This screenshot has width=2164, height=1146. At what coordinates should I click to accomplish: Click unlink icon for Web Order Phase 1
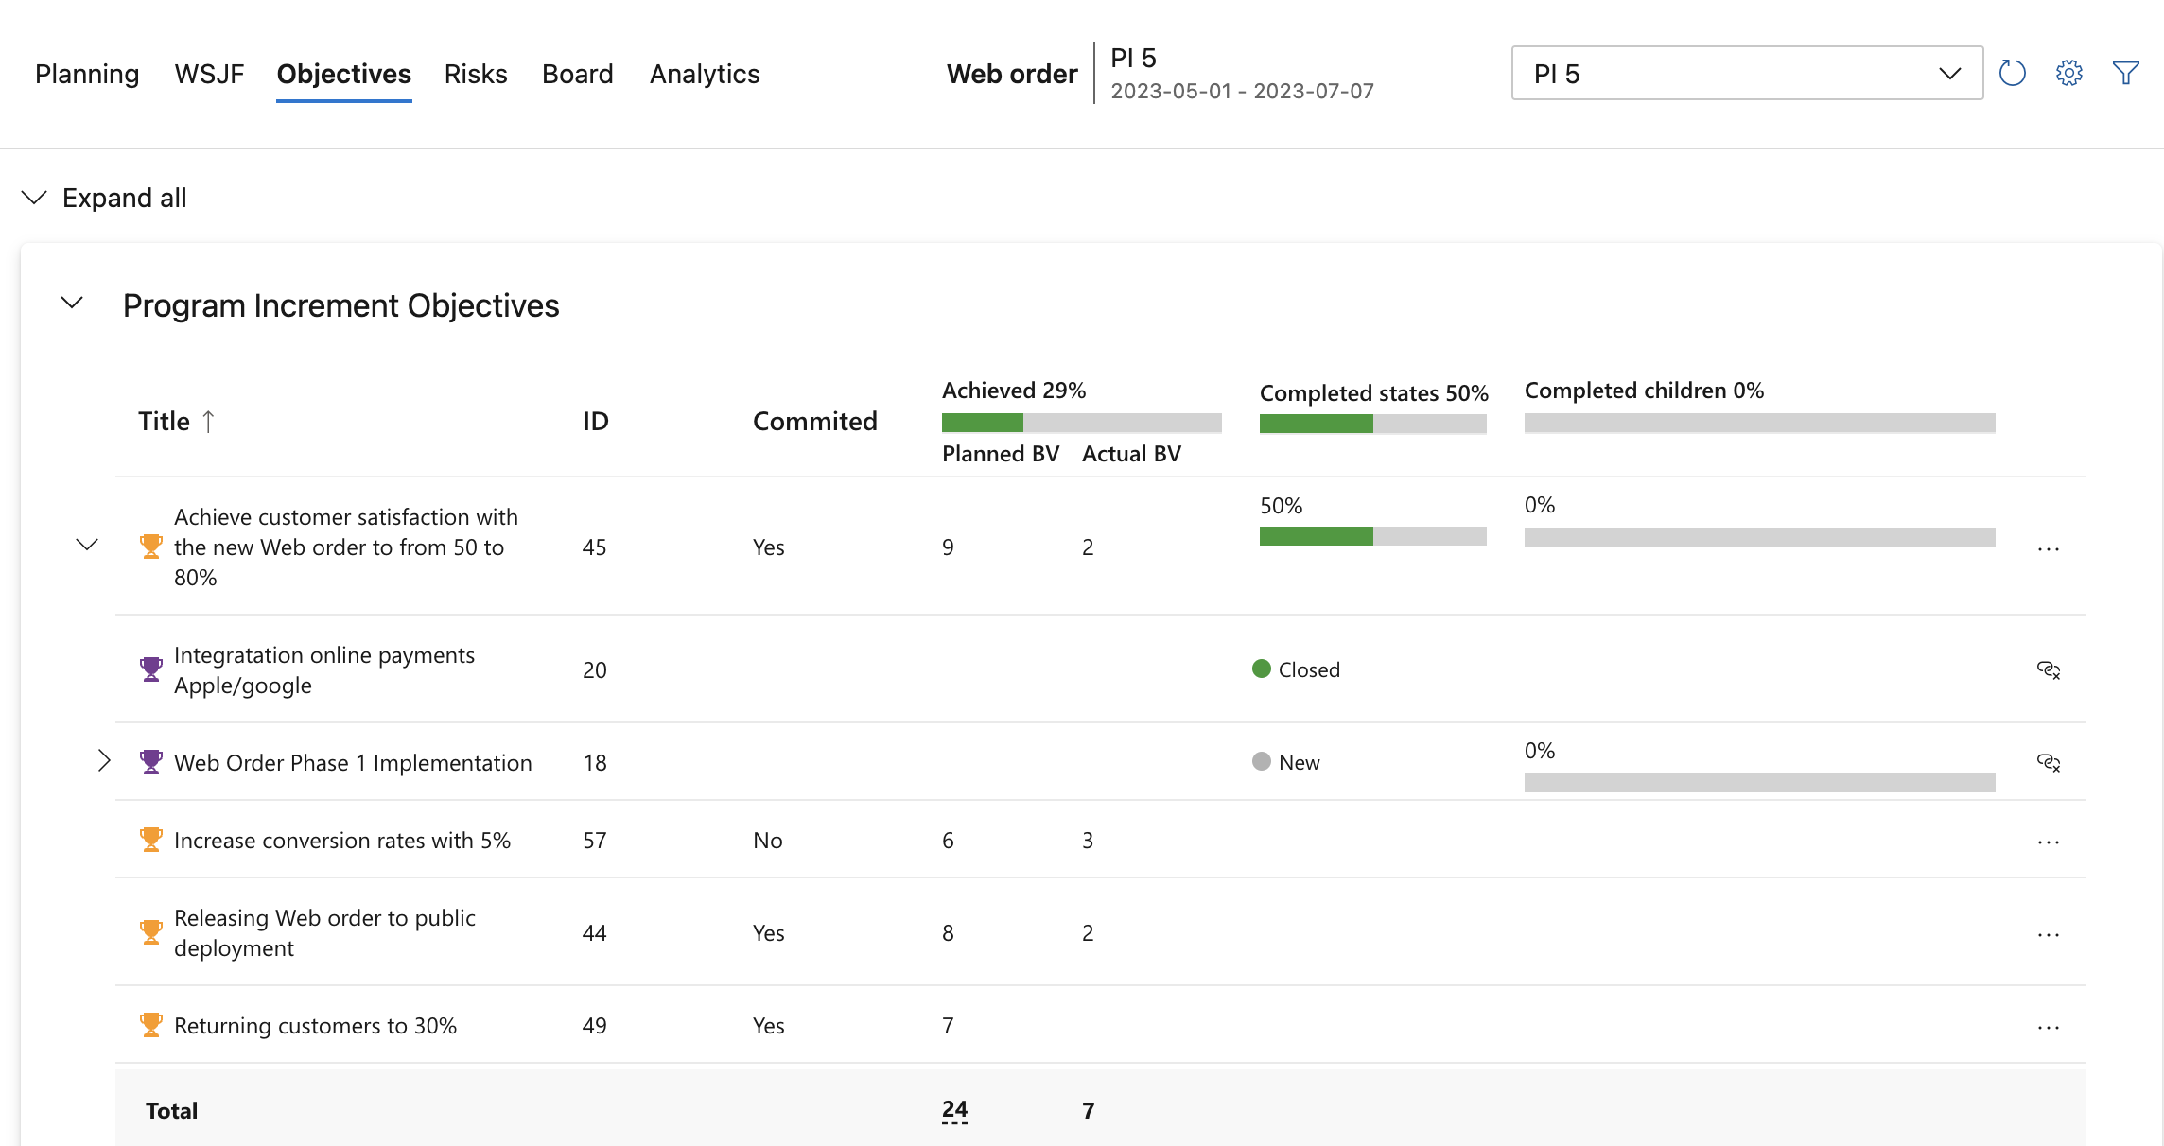[x=2048, y=762]
